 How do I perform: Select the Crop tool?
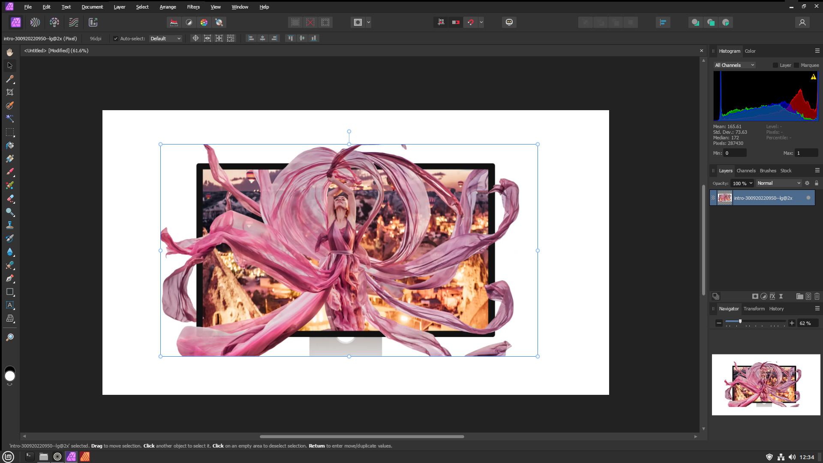(x=10, y=92)
